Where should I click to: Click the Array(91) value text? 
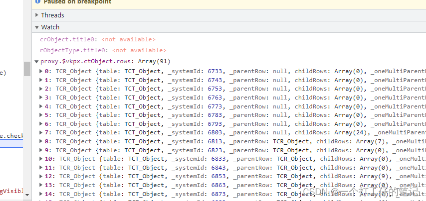point(154,62)
